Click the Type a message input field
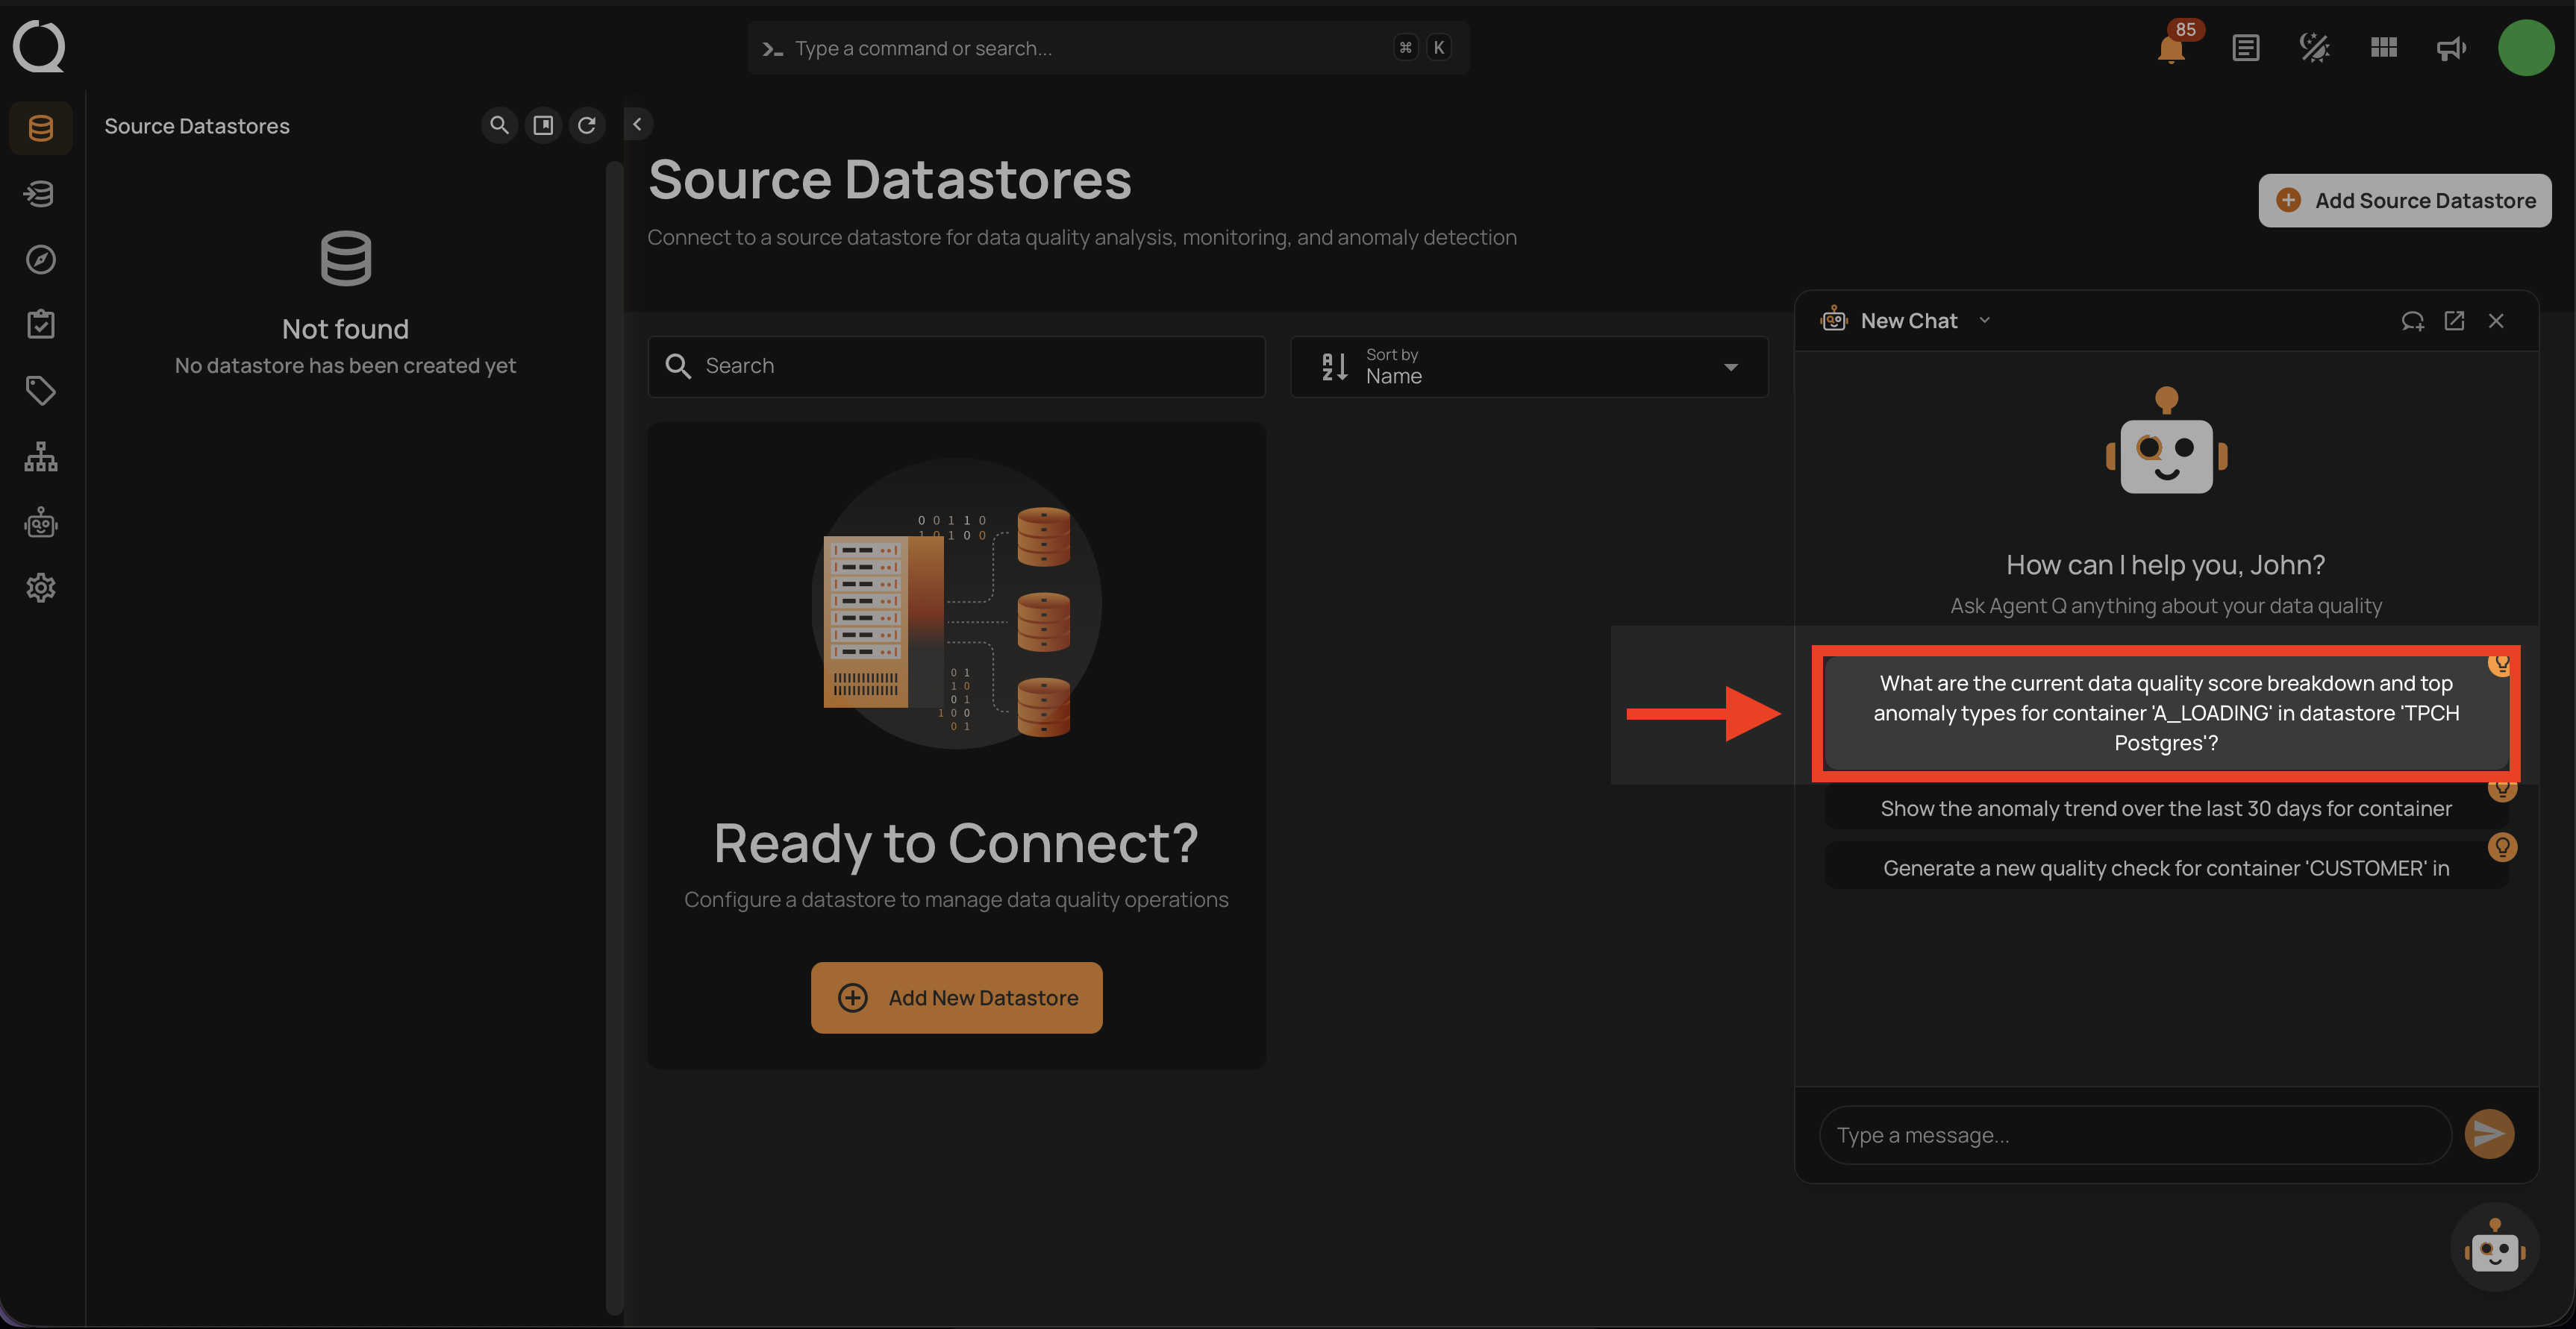Screen dimensions: 2576x1329 [x=2134, y=1135]
